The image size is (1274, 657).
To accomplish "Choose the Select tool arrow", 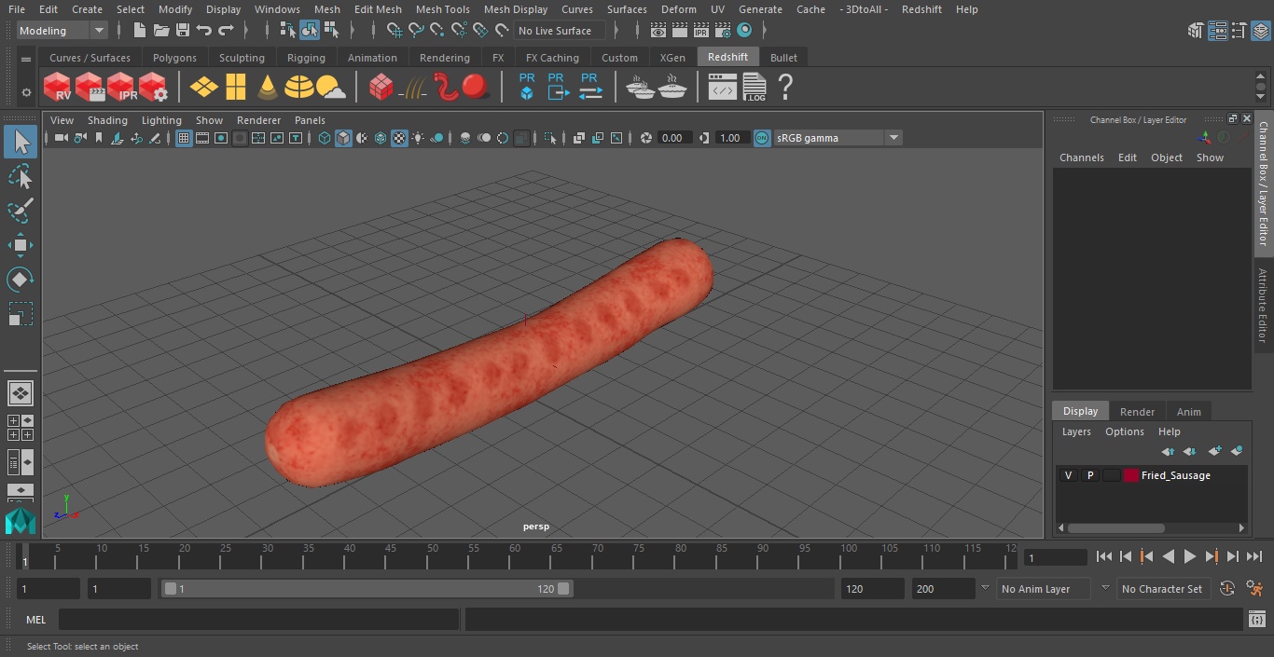I will pos(20,142).
